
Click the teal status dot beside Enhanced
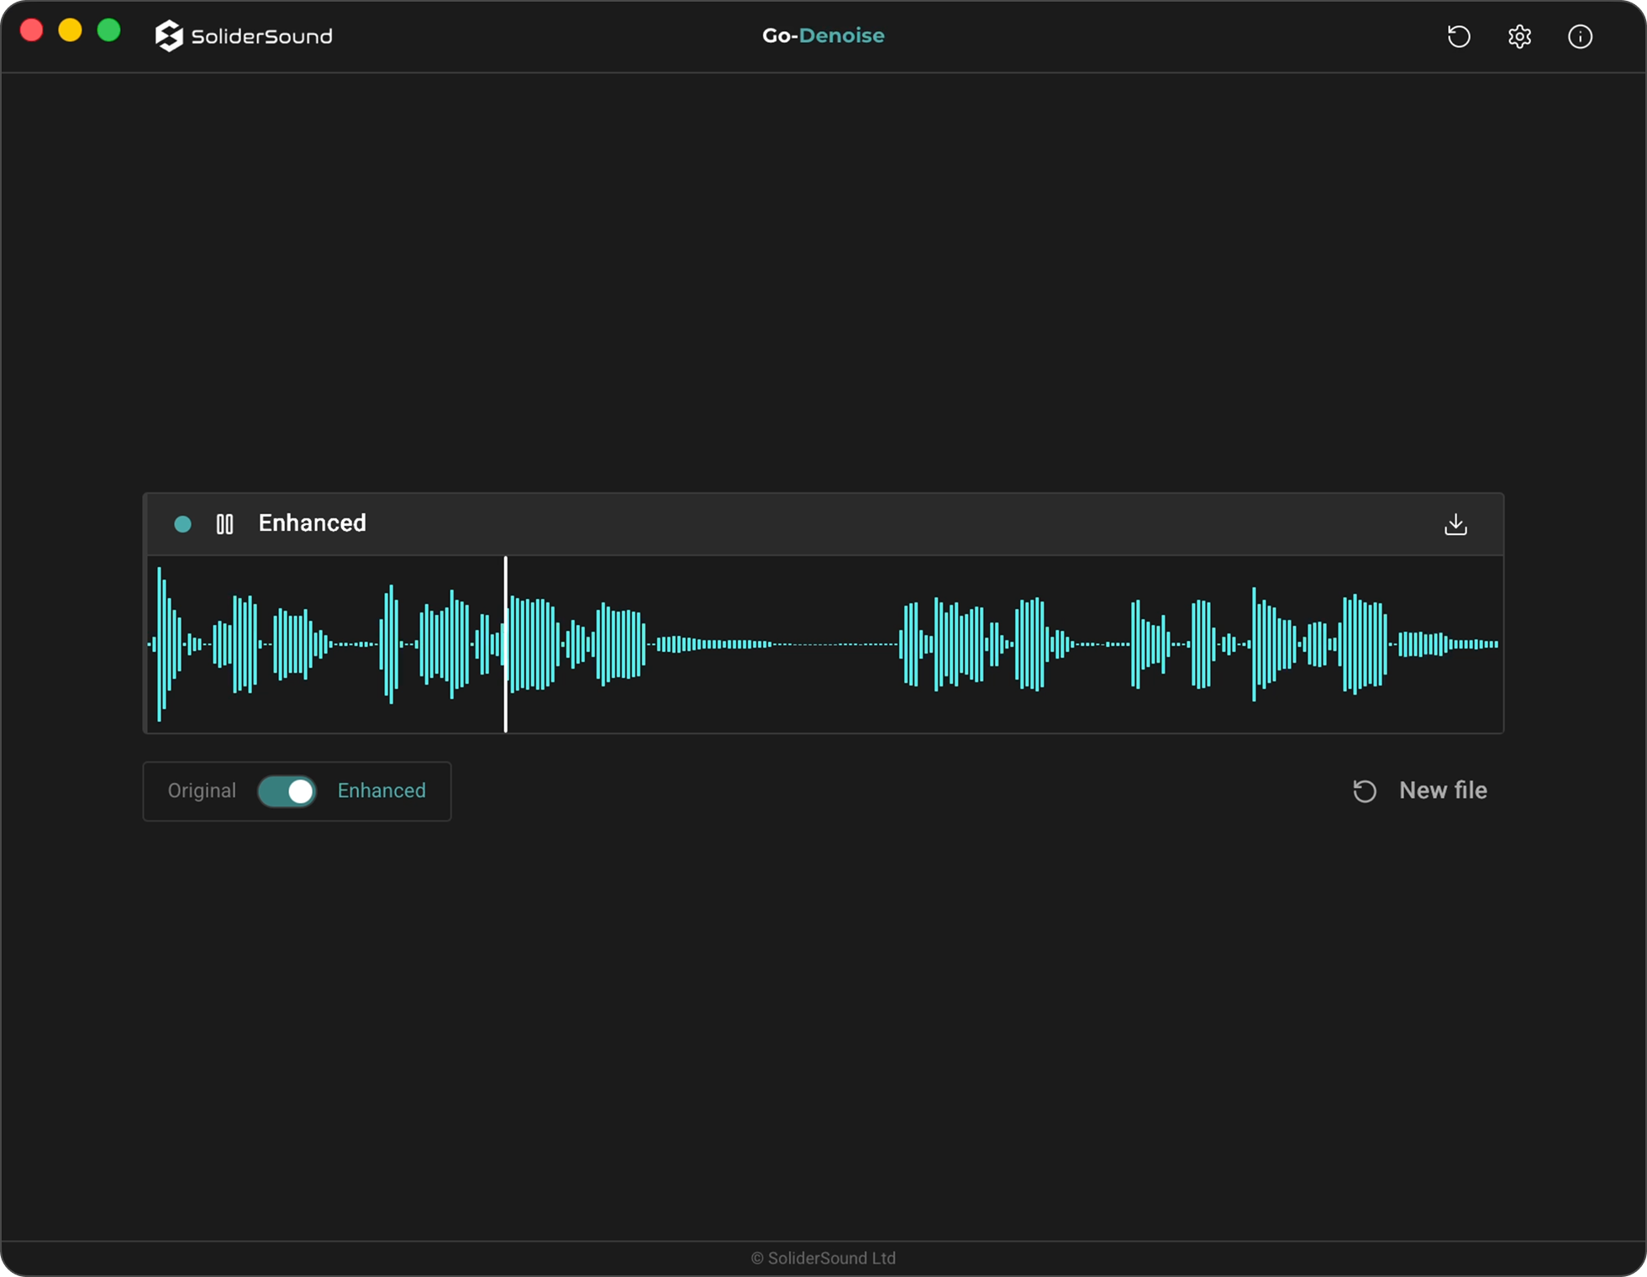182,524
